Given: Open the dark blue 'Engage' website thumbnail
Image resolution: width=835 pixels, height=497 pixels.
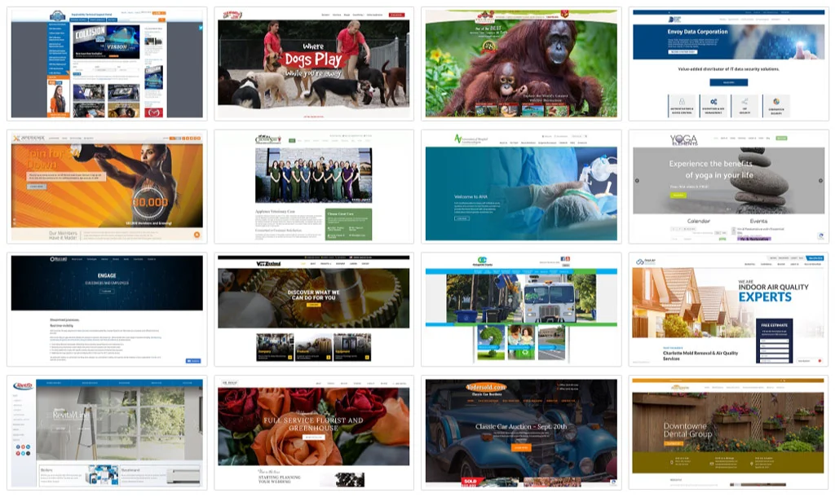Looking at the screenshot, I should [107, 309].
